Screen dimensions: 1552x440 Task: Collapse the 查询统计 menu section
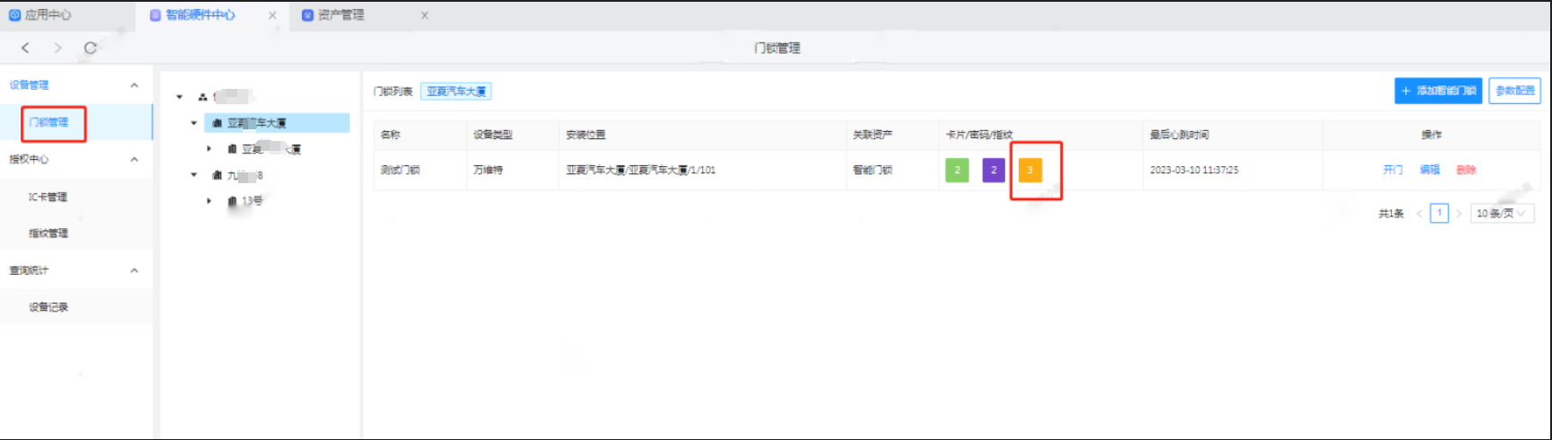pos(134,270)
